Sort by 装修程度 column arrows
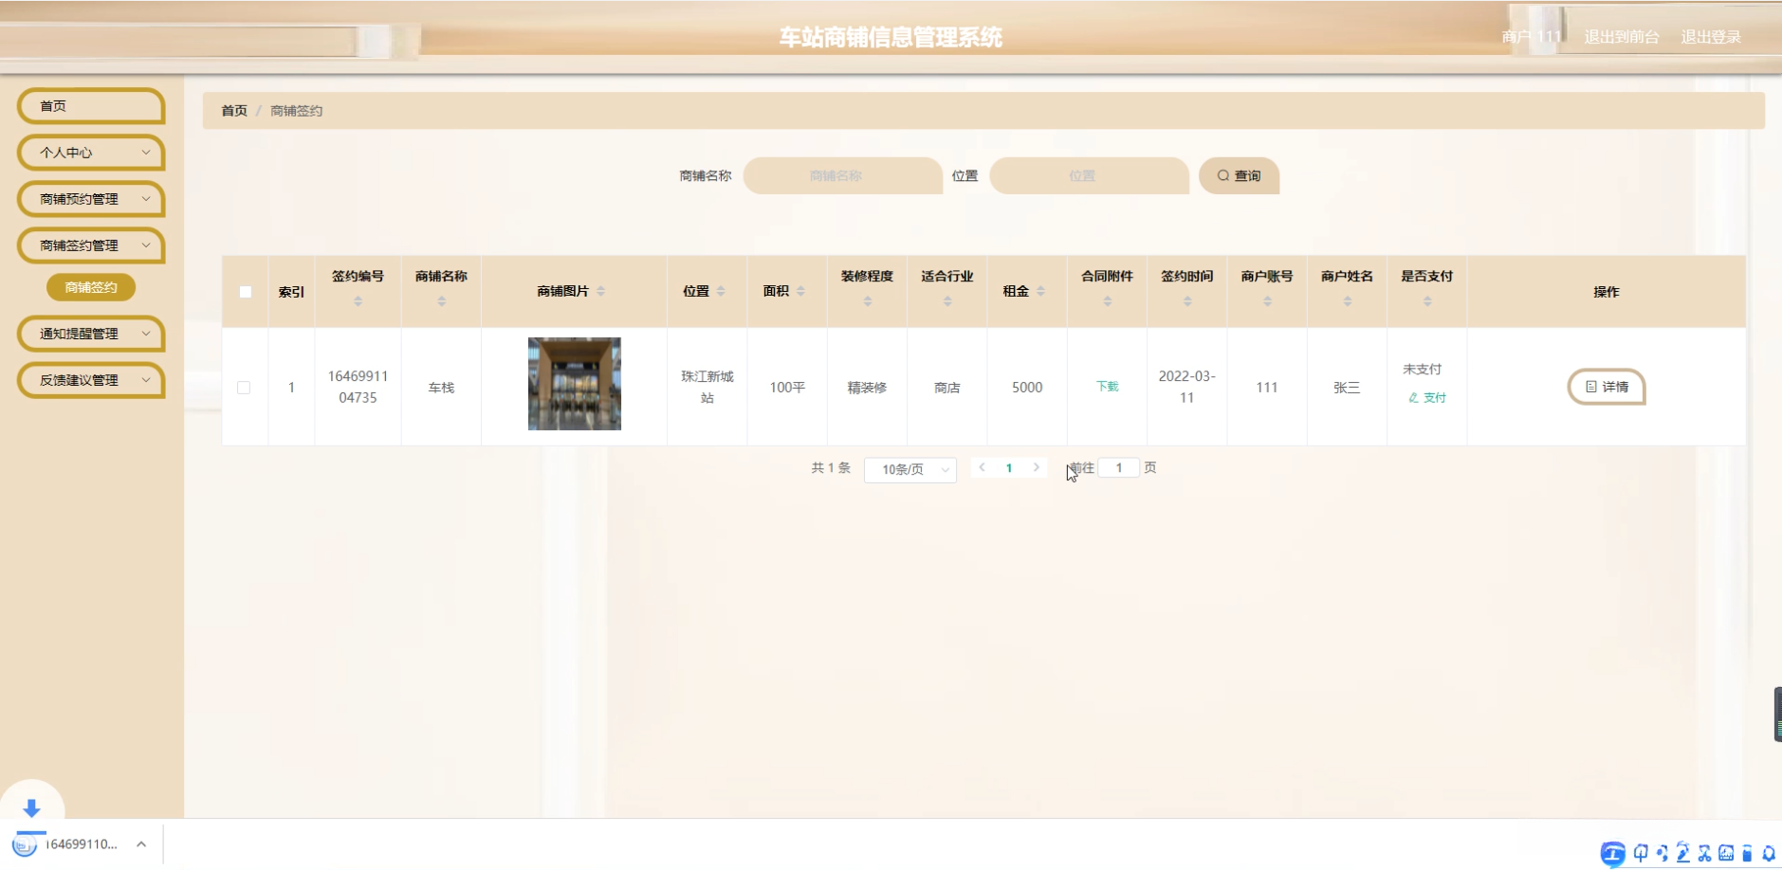This screenshot has height=870, width=1782. coord(867,301)
